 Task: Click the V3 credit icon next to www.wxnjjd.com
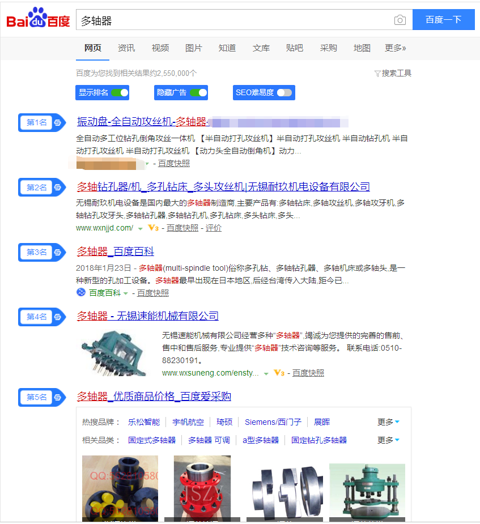click(x=154, y=228)
